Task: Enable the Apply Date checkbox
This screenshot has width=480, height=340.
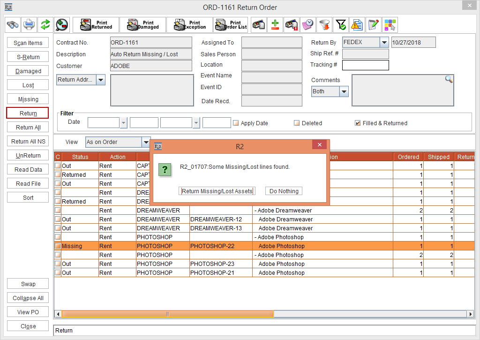Action: [236, 123]
